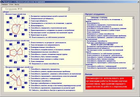Click 'Способность определять стратегические цели' in portrait
Screen dimensions: 140x97
(105, 25)
